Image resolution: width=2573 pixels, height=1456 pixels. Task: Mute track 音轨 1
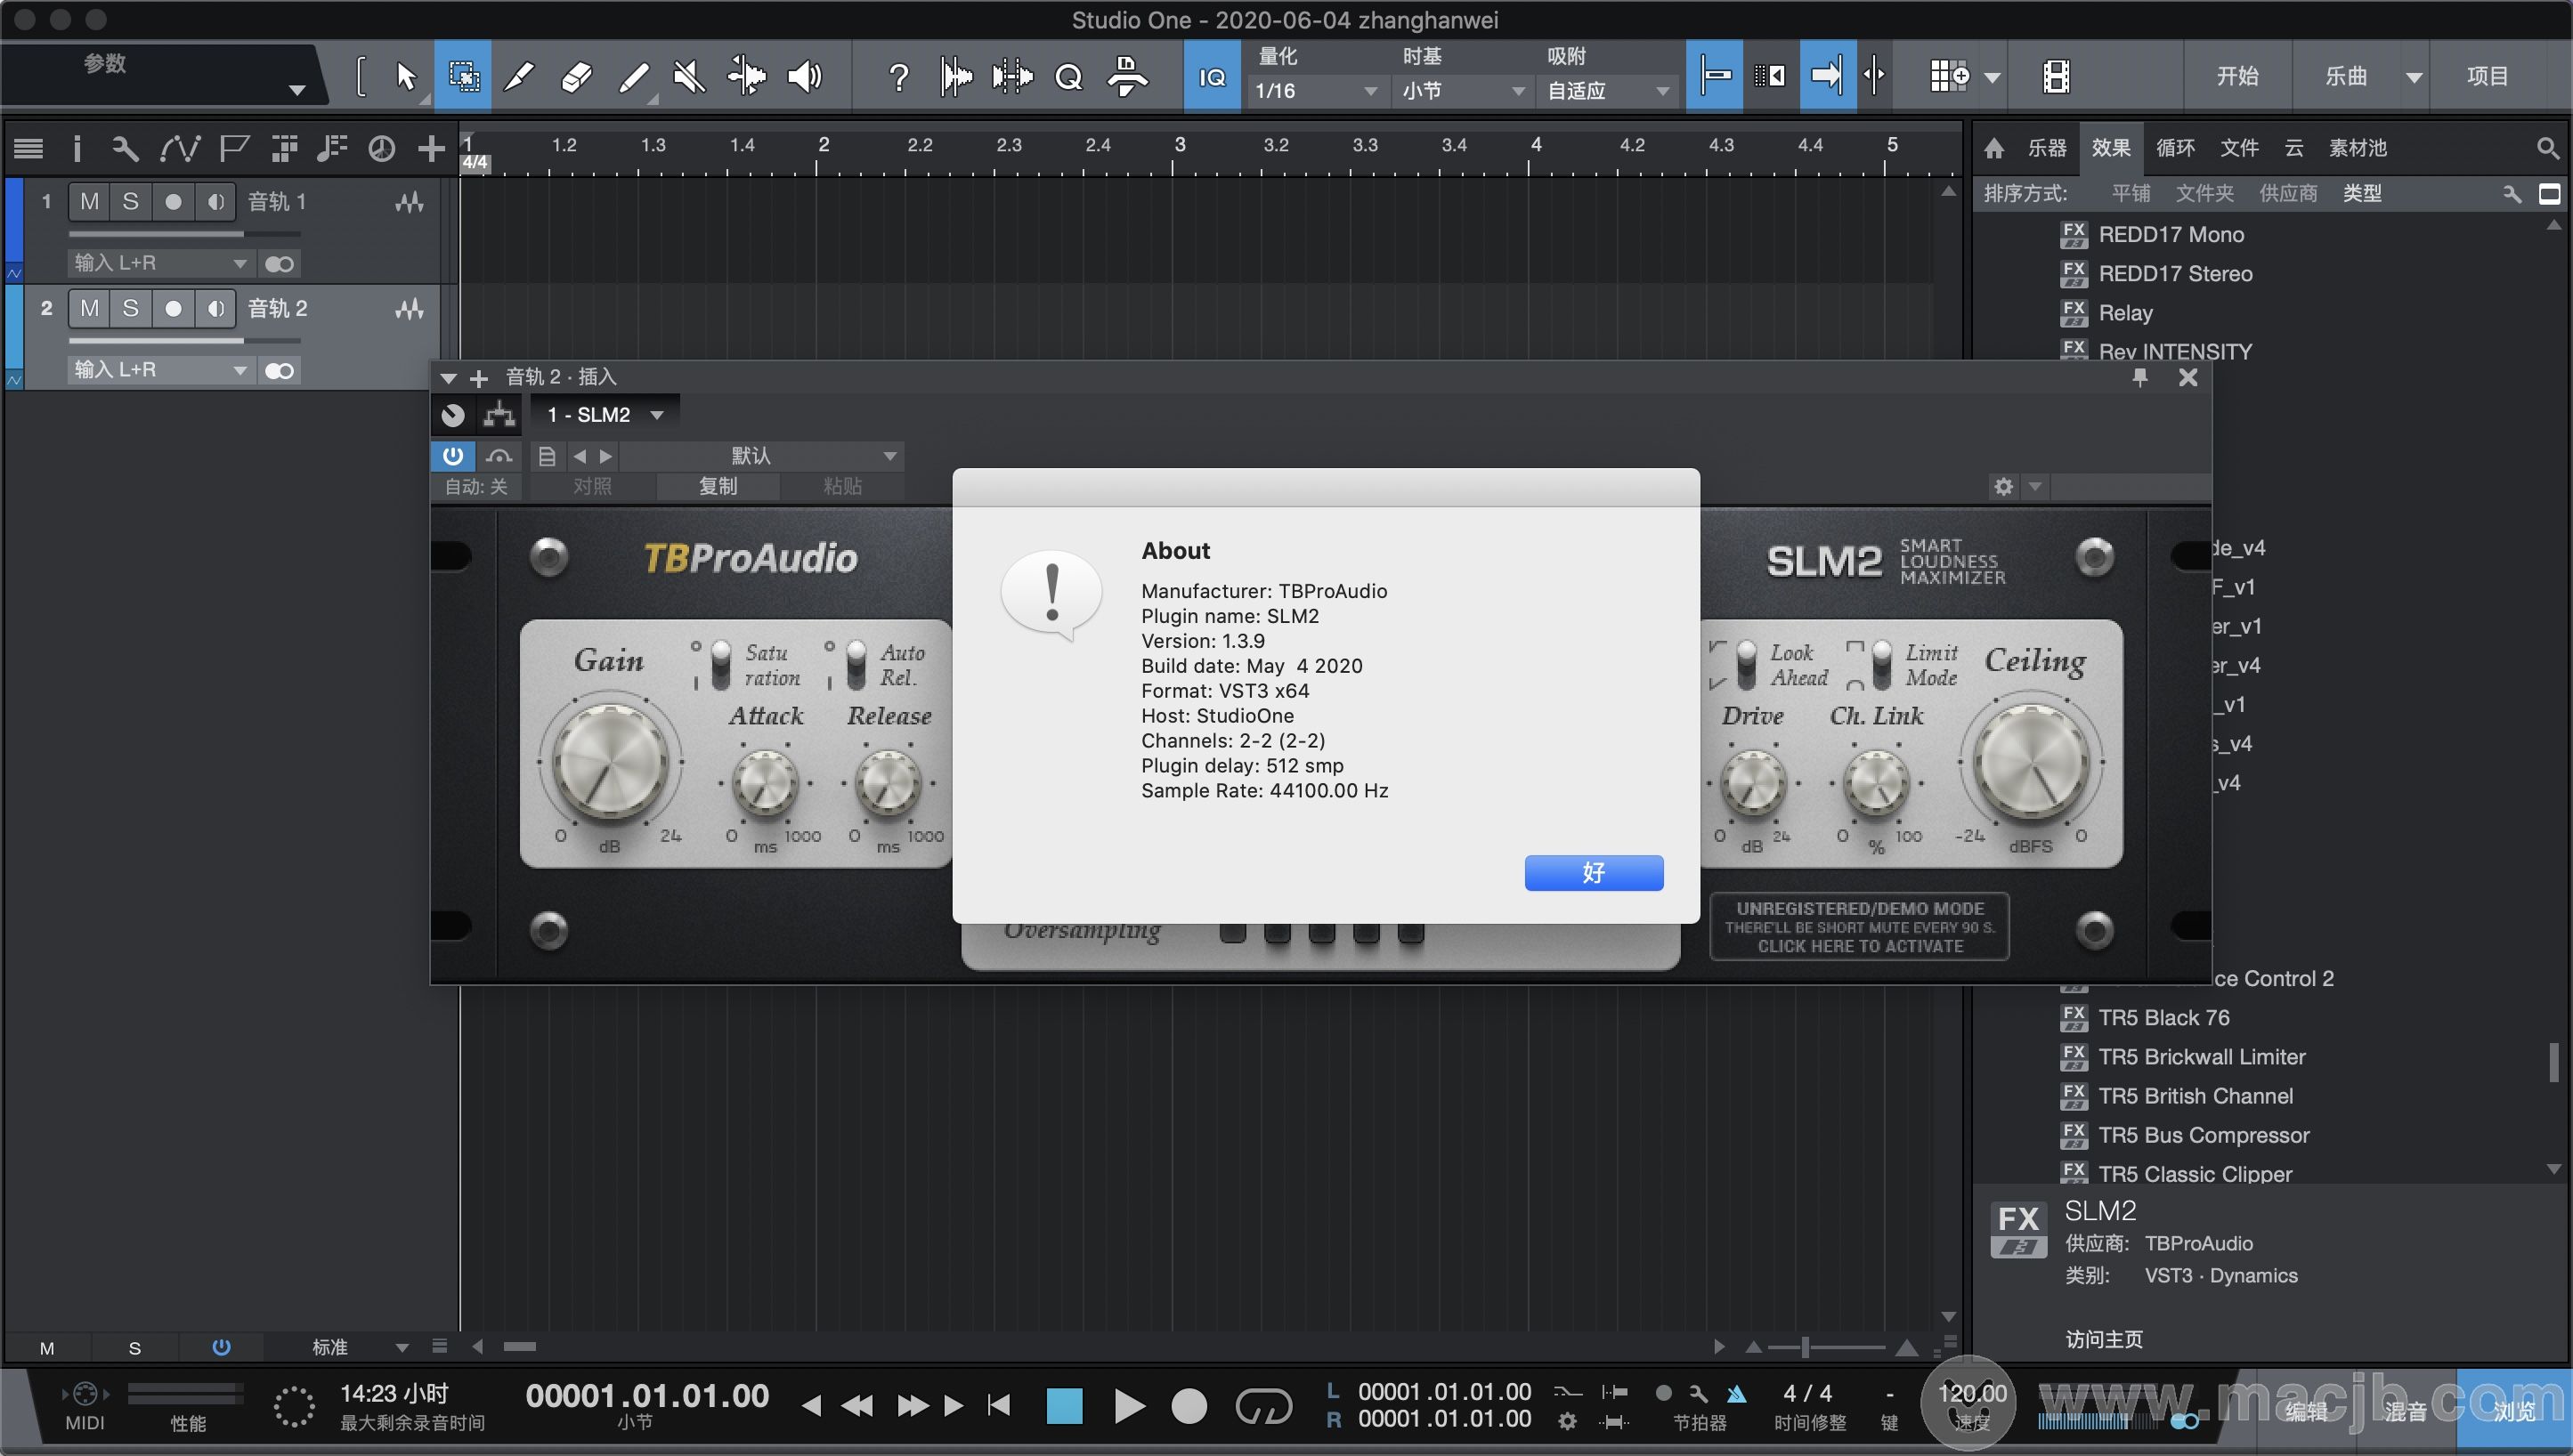(89, 202)
